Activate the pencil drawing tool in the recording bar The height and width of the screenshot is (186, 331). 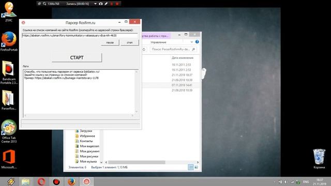106,4
